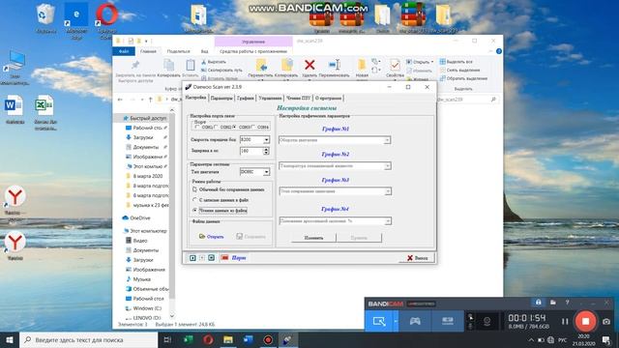Click Вырезать in Explorer ribbon
Image resolution: width=619 pixels, height=348 pixels.
click(x=214, y=62)
